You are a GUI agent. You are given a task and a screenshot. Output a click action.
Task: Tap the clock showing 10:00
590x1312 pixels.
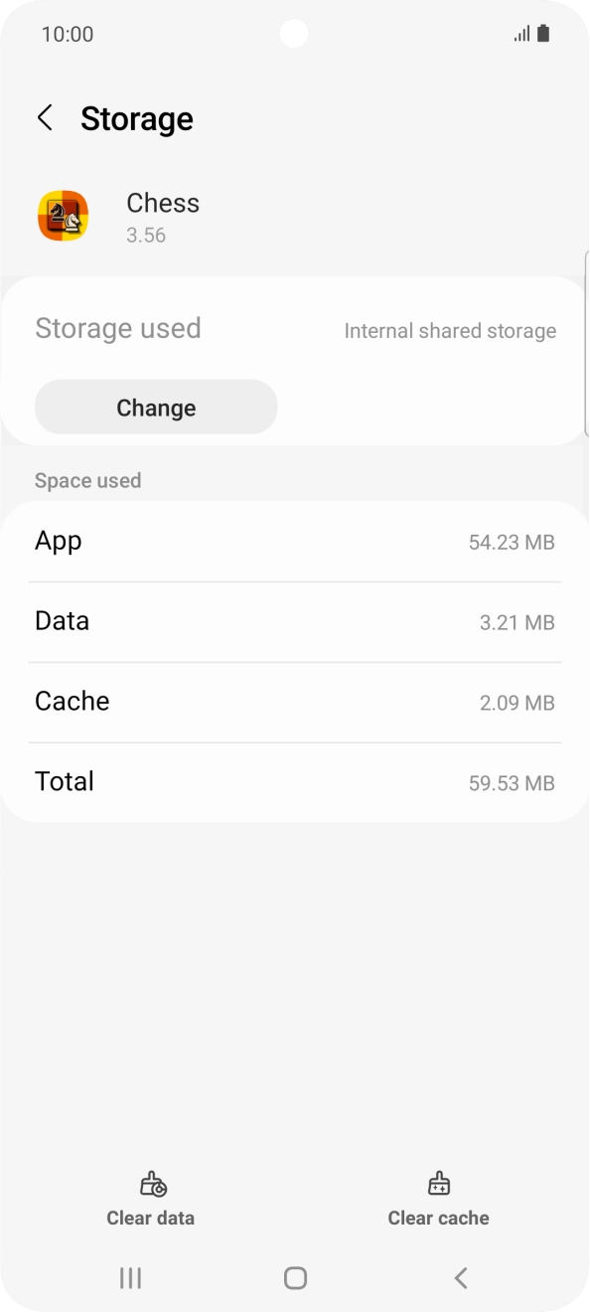(x=68, y=33)
